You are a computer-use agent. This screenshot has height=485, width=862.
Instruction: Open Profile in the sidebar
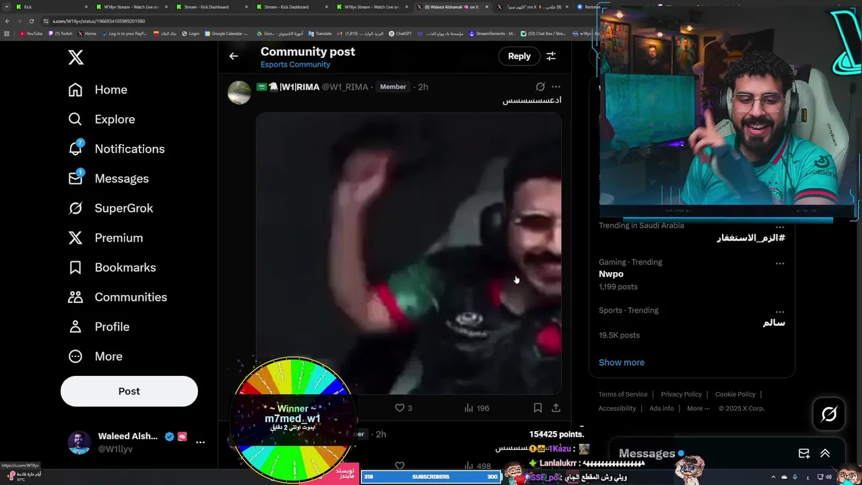point(98,327)
